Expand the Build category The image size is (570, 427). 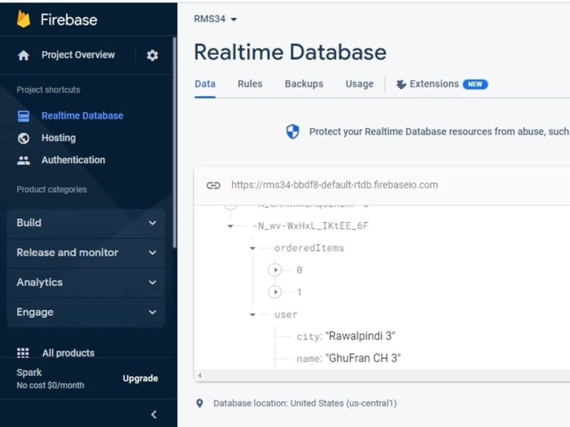click(86, 223)
